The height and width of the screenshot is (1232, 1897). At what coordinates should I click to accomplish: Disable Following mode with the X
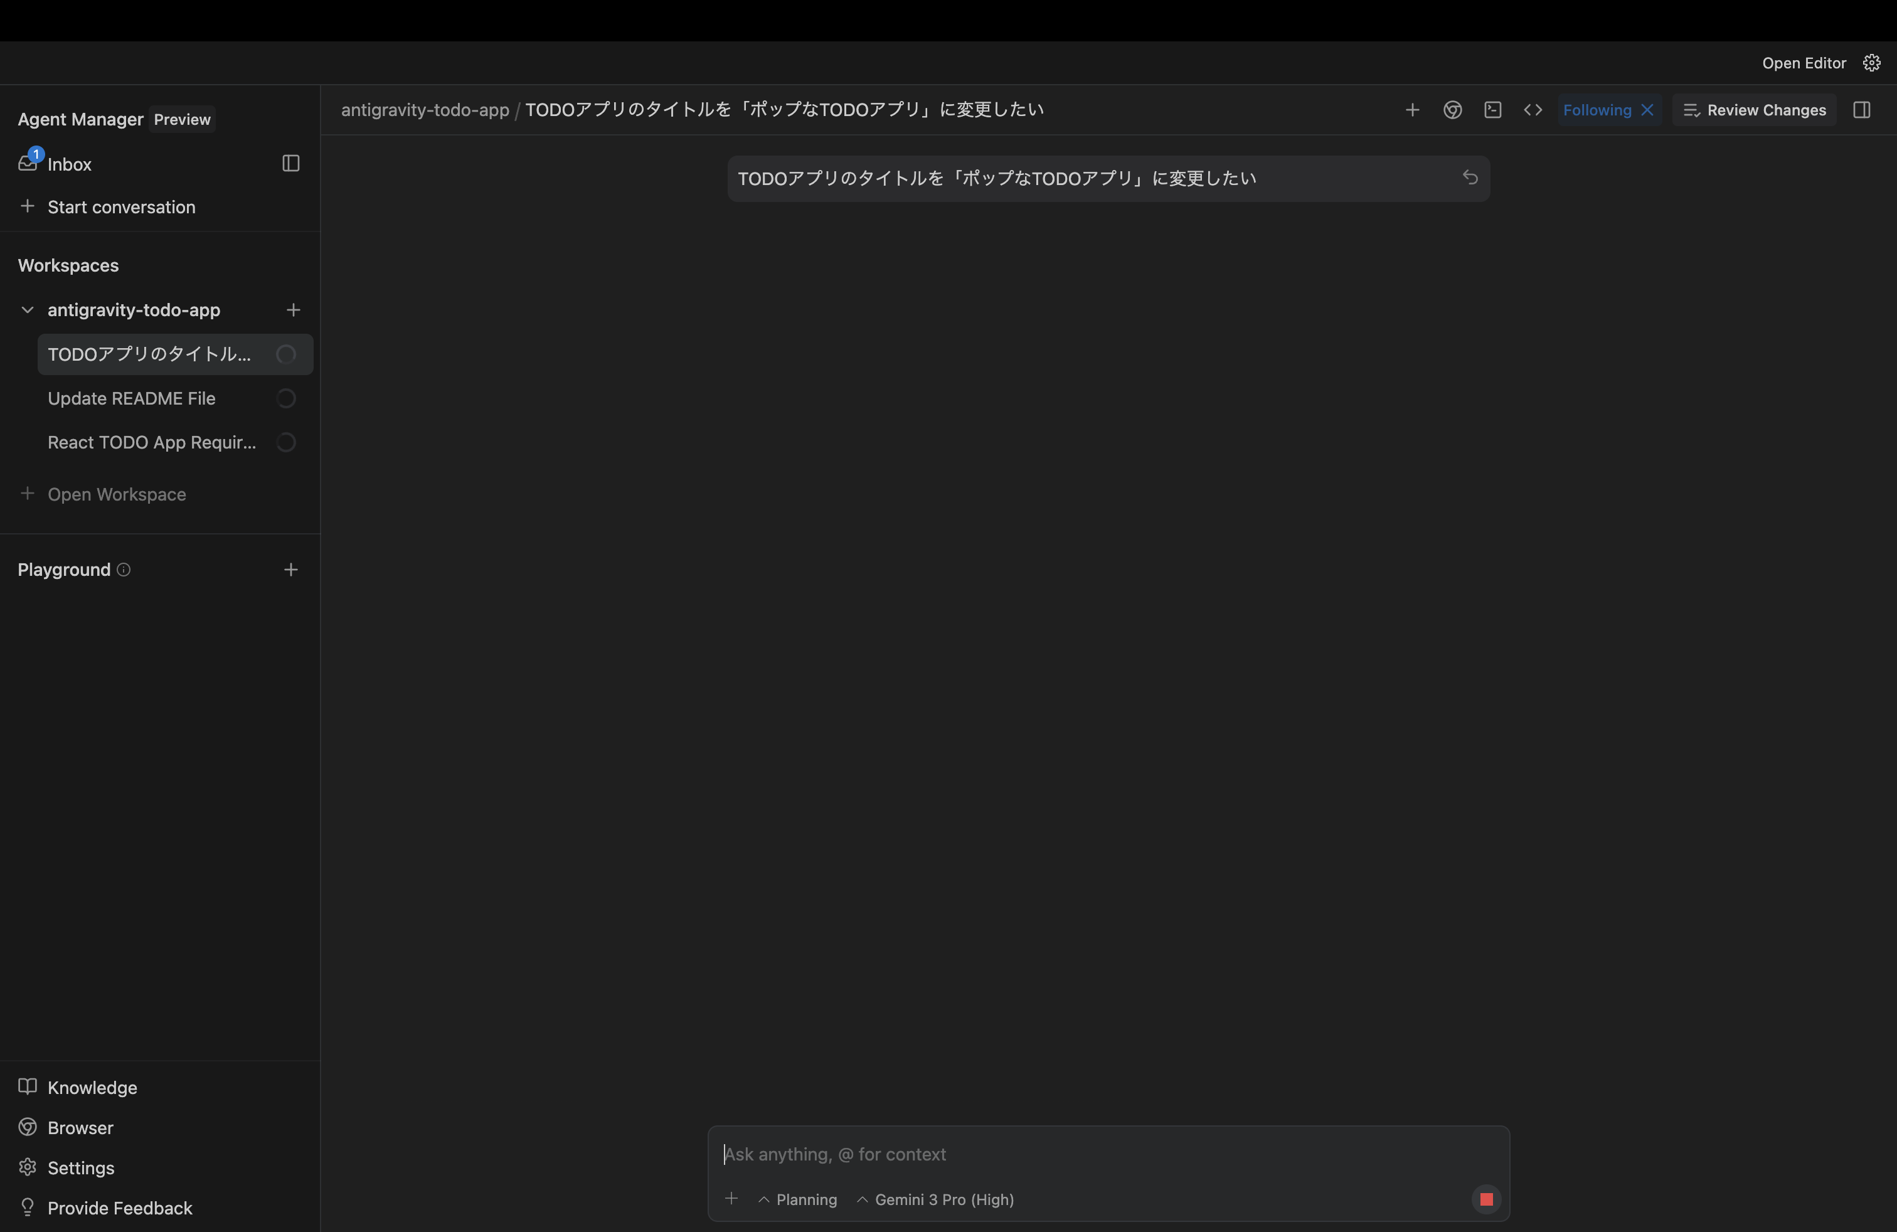(1647, 110)
